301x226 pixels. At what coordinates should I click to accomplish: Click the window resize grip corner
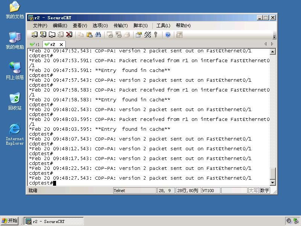point(275,192)
